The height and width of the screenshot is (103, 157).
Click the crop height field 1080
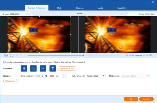pos(52,76)
